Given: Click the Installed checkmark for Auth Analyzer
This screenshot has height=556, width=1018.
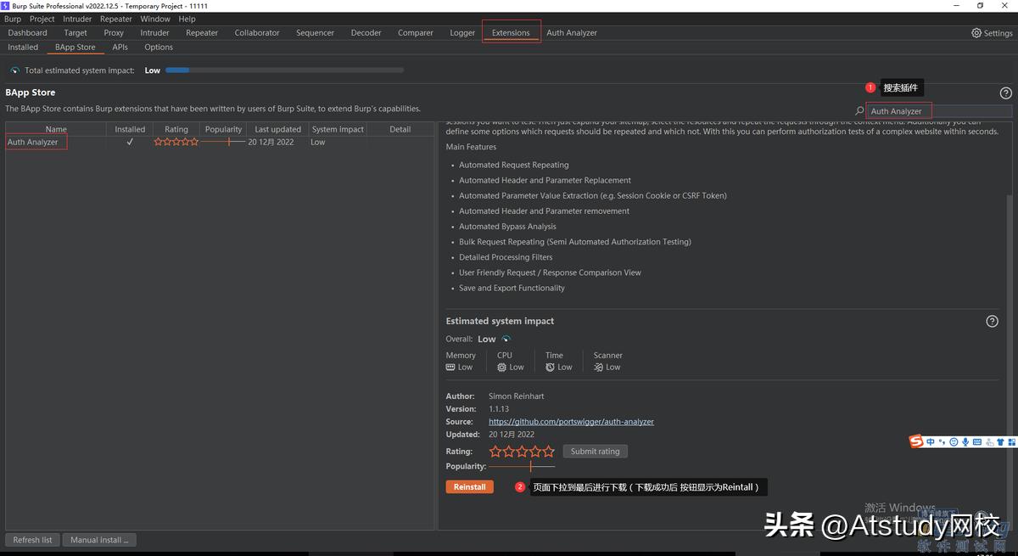Looking at the screenshot, I should (x=130, y=142).
